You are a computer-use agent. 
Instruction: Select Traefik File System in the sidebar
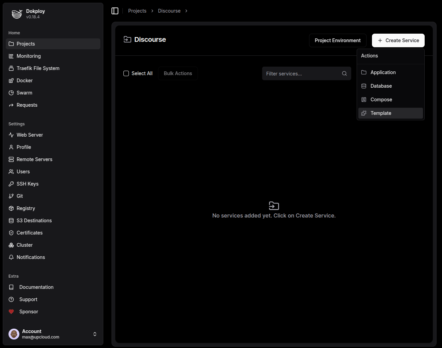click(37, 68)
